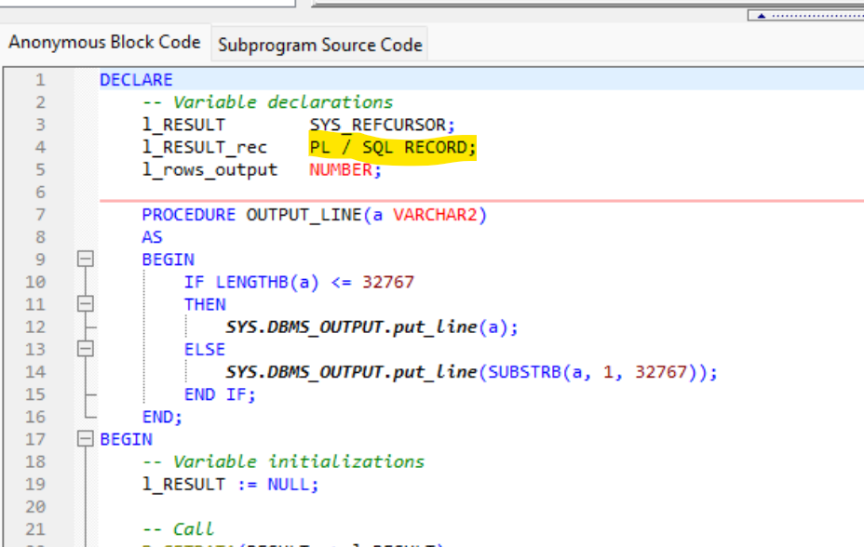The width and height of the screenshot is (864, 547).
Task: Click l_RESULT := NULL; statement
Action: [230, 485]
